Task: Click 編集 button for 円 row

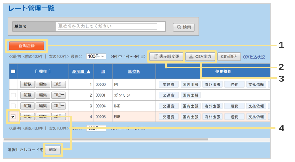Action: 43,84
